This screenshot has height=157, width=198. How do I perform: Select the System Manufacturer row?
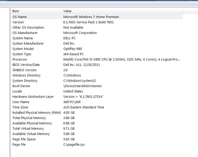pos(97,44)
